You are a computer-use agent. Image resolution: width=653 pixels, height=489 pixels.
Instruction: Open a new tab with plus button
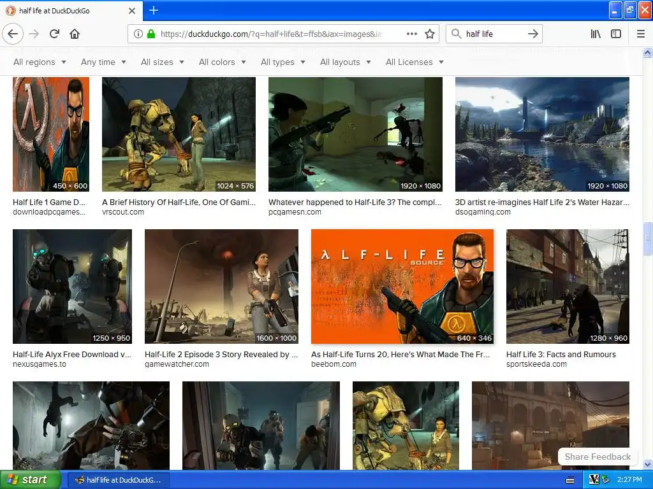pos(153,10)
